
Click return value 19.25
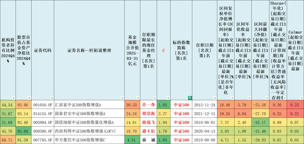[x=226, y=113]
